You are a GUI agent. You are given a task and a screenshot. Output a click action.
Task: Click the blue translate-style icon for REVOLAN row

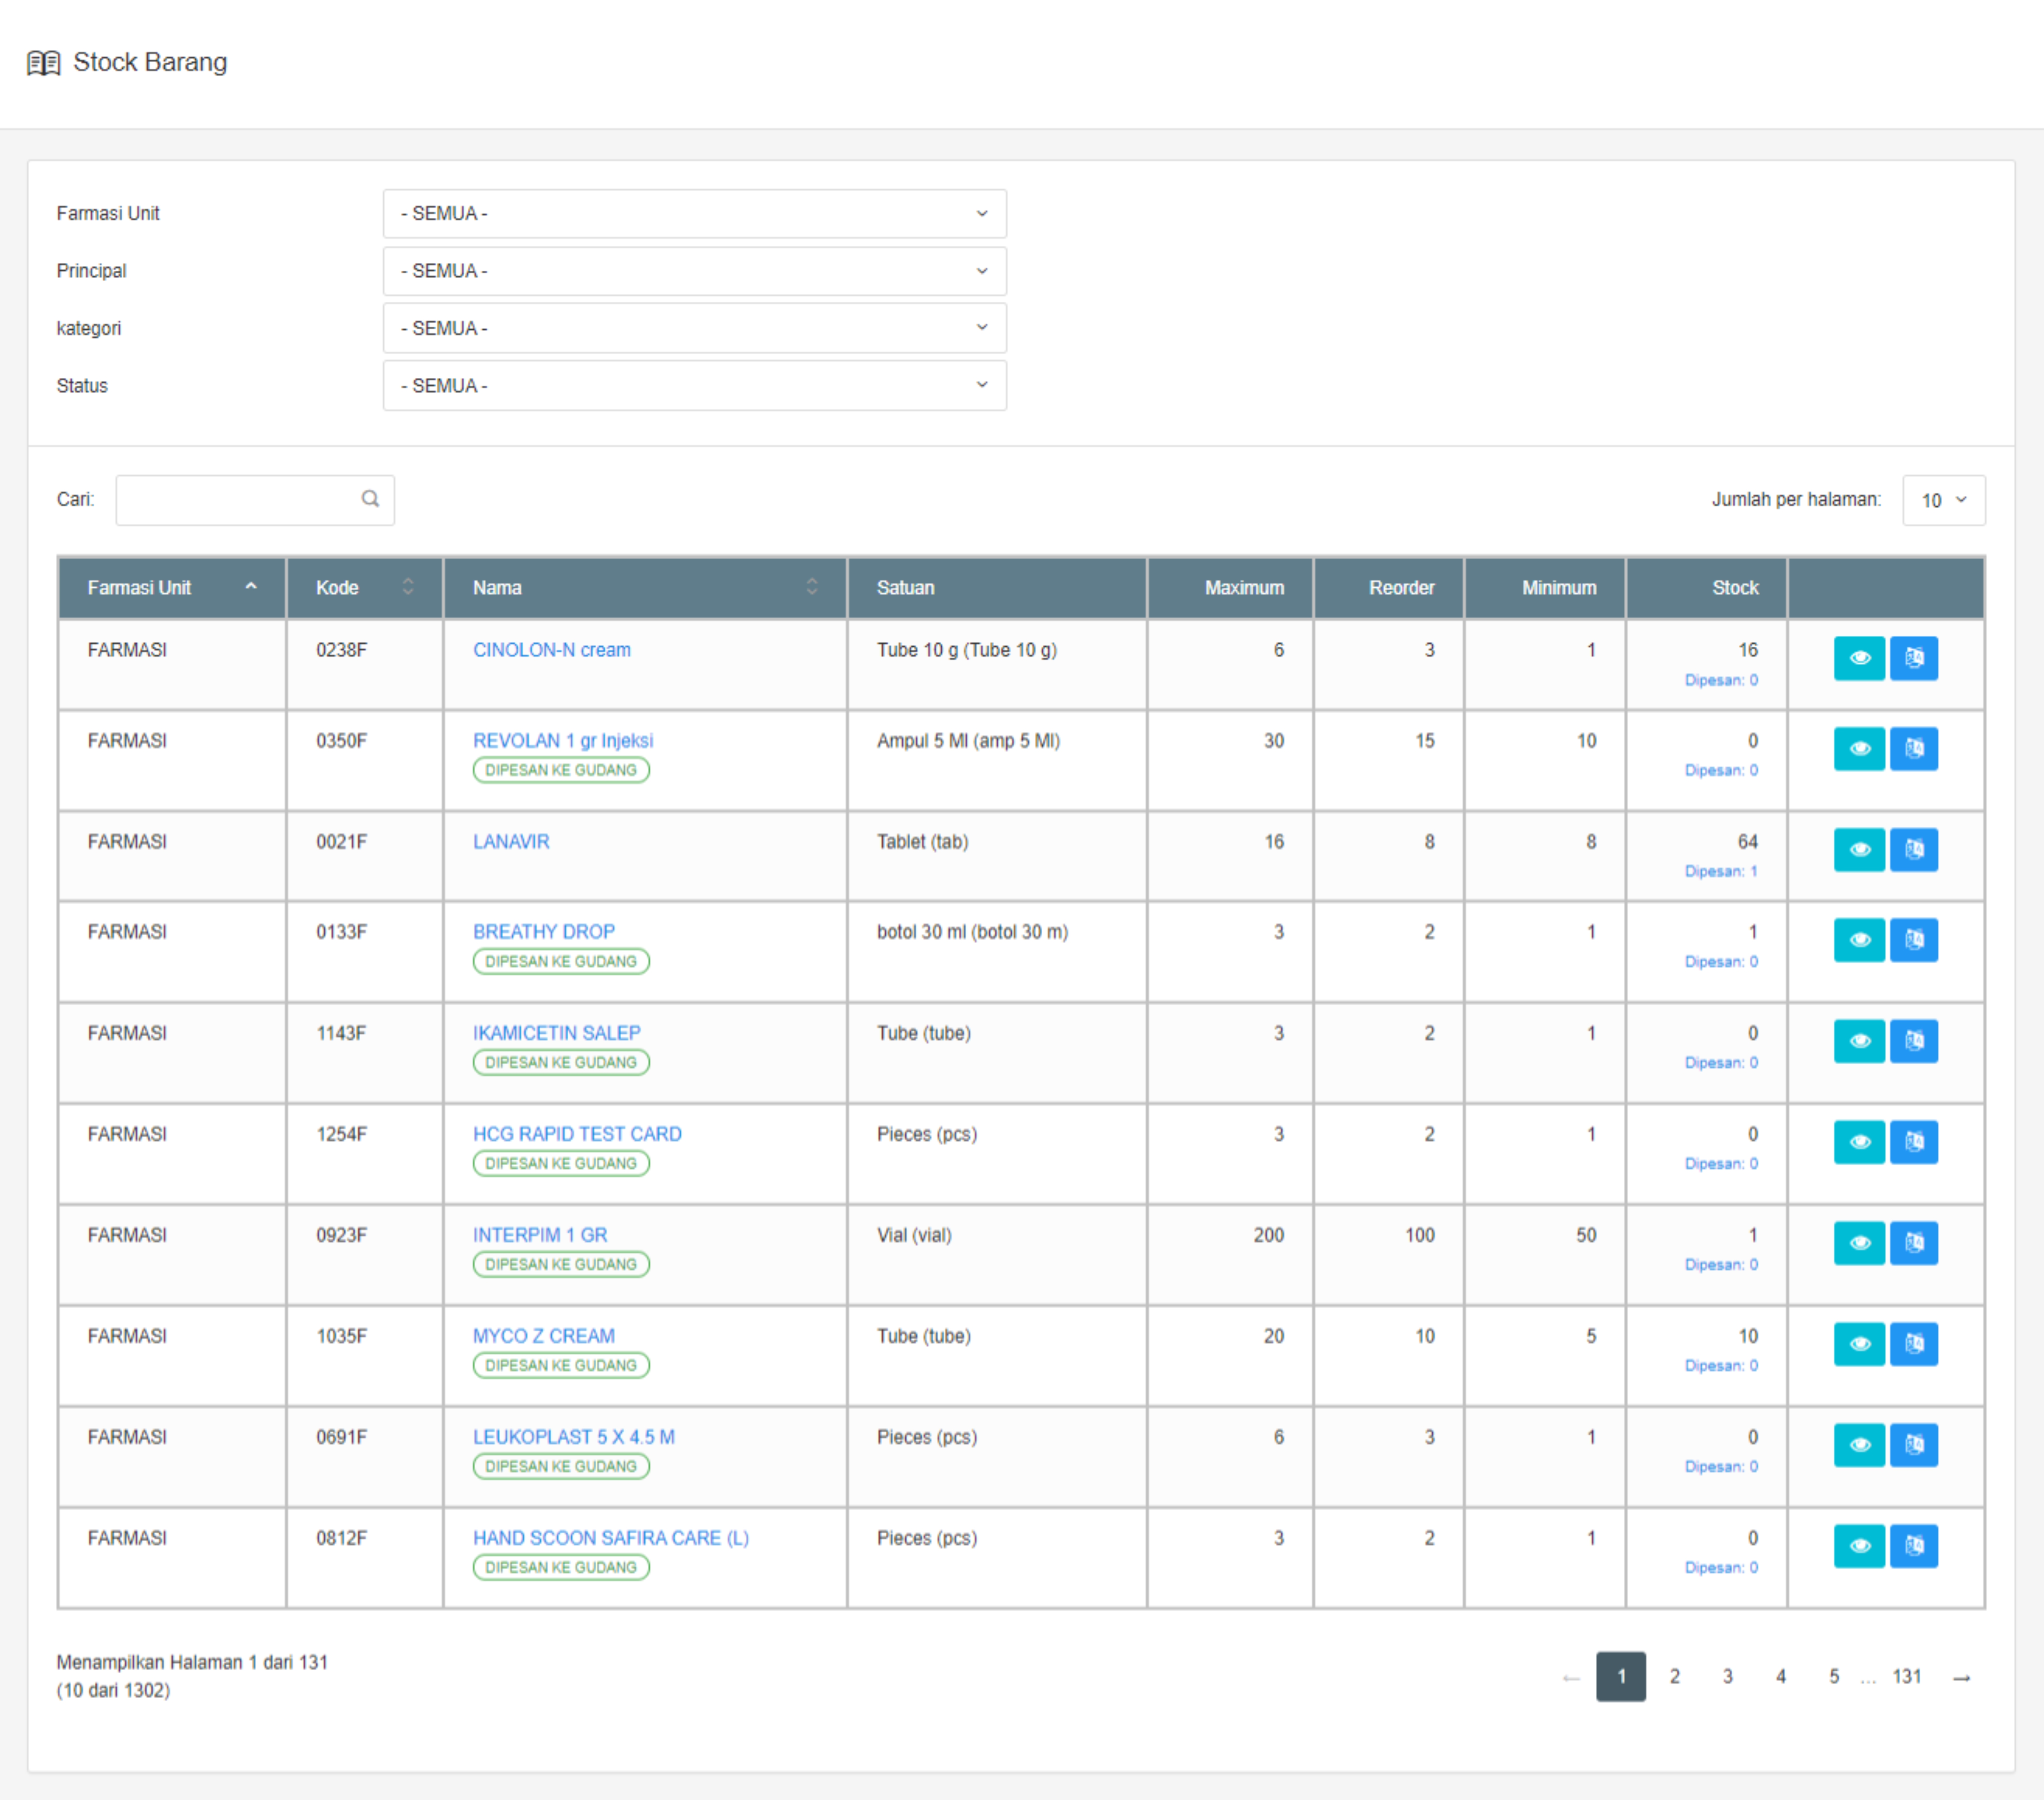click(1913, 749)
